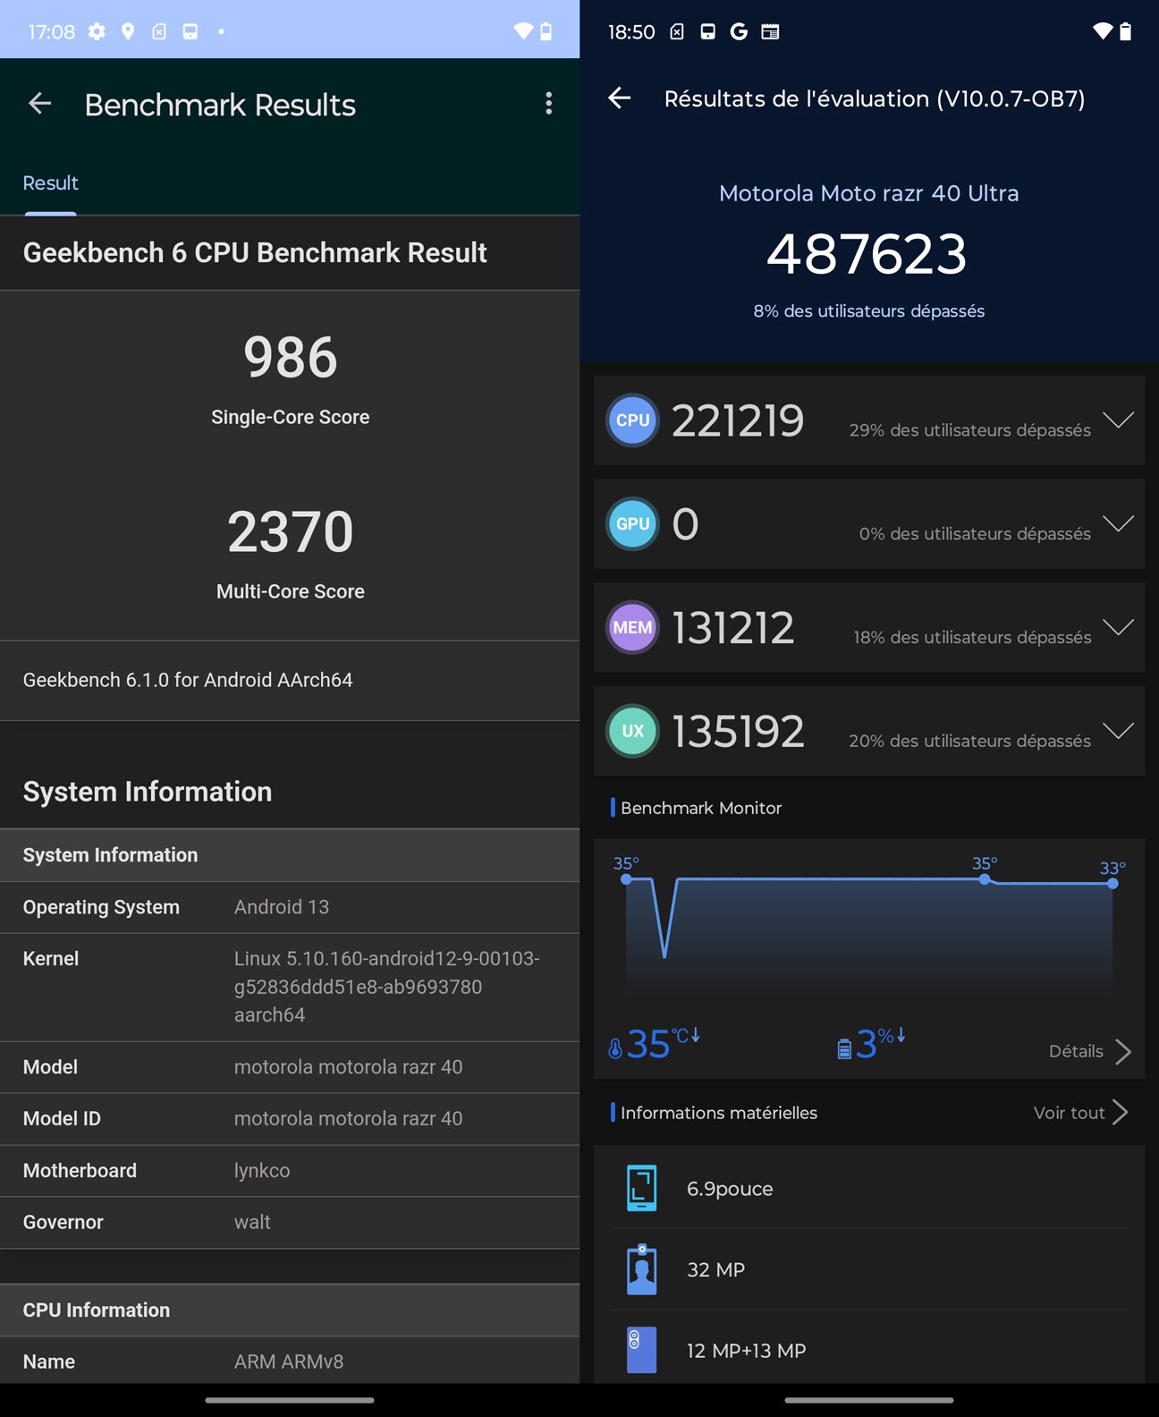Open the three-dot overflow menu
Image resolution: width=1159 pixels, height=1417 pixels.
click(x=548, y=104)
